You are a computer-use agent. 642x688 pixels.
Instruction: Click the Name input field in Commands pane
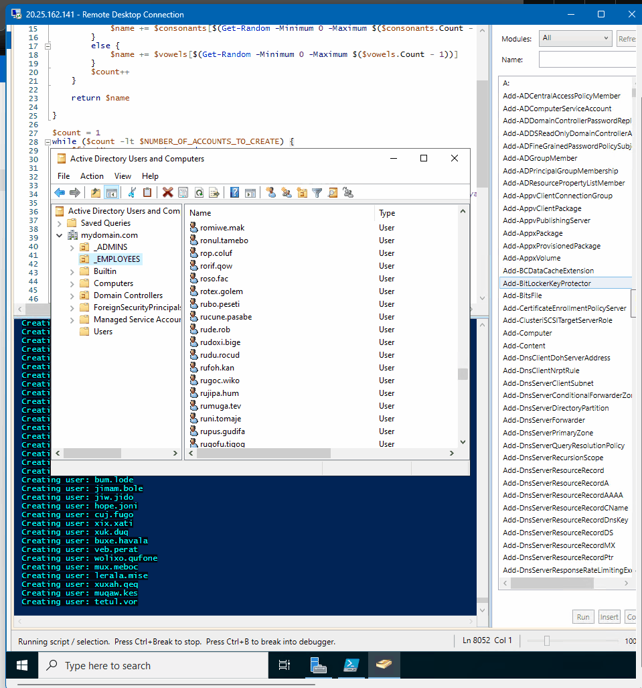click(588, 59)
